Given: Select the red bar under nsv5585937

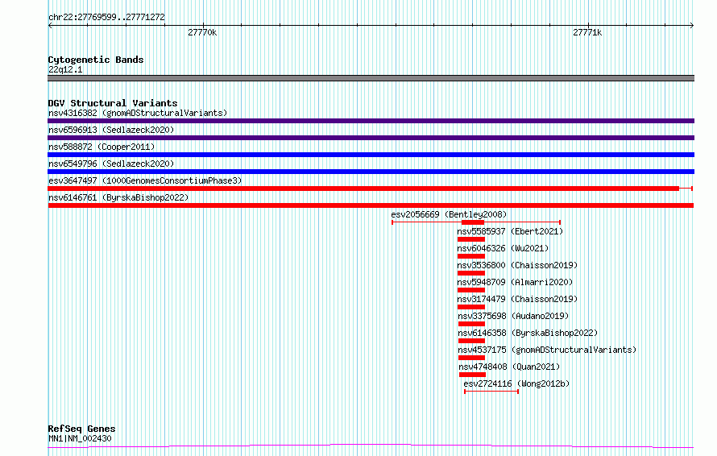Looking at the screenshot, I should click(471, 239).
